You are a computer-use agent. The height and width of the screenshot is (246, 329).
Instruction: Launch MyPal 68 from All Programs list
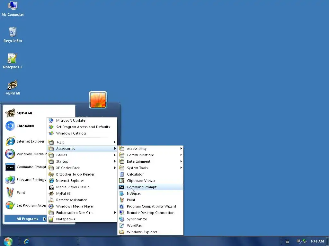(82, 193)
